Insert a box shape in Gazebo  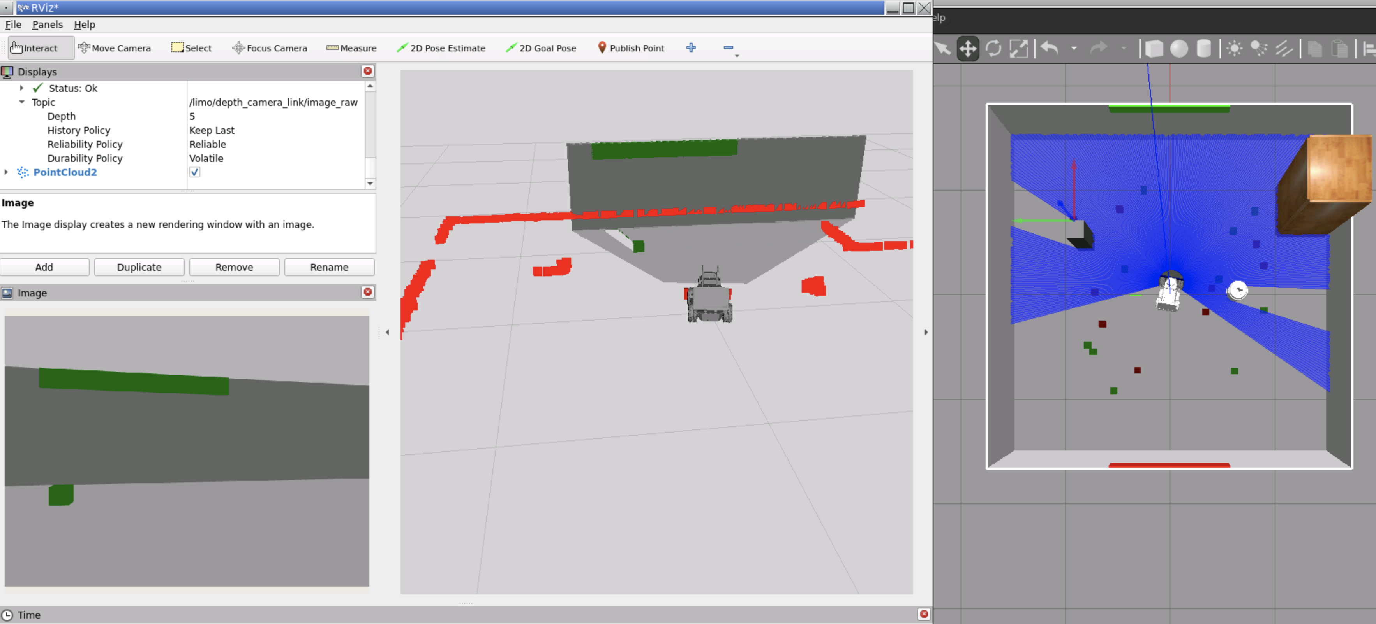1154,49
